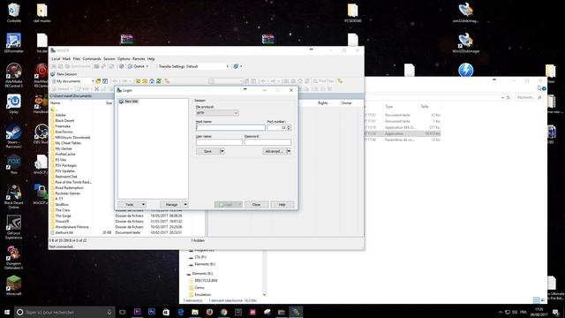Click the refresh directory icon
Screen dimensions: 565x318
coord(159,81)
